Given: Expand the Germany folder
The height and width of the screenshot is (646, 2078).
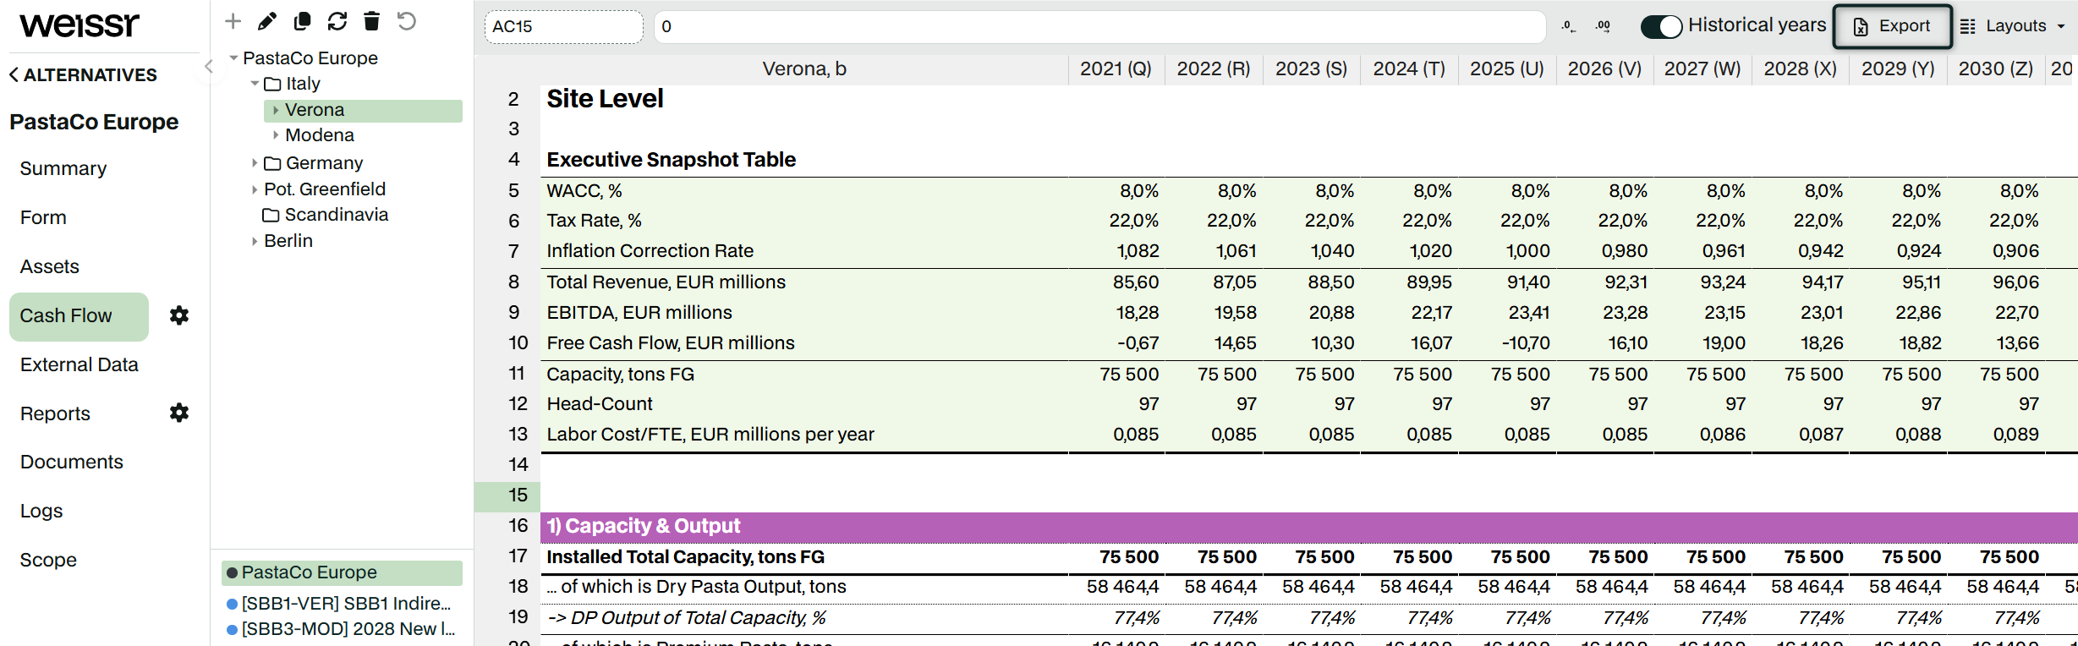Looking at the screenshot, I should [255, 163].
